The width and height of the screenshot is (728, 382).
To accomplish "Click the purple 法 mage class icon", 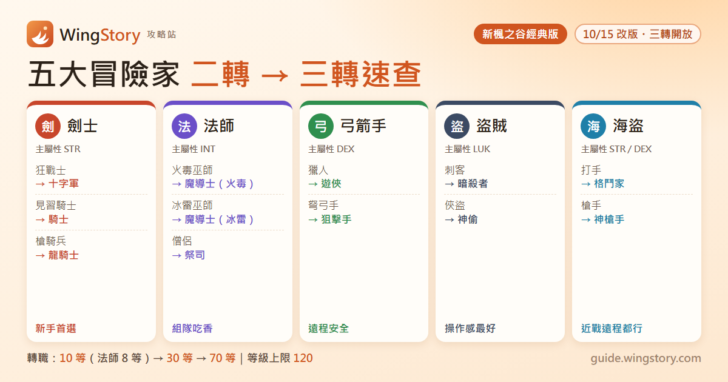I will tap(185, 126).
